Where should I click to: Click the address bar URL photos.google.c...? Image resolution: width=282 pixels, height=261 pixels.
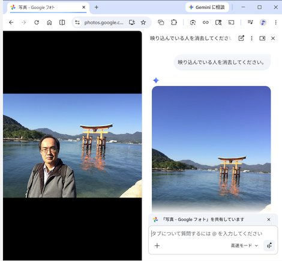(x=104, y=23)
